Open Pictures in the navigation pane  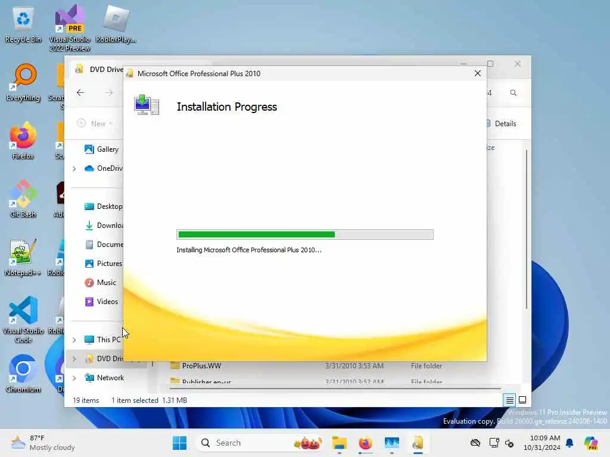104,264
